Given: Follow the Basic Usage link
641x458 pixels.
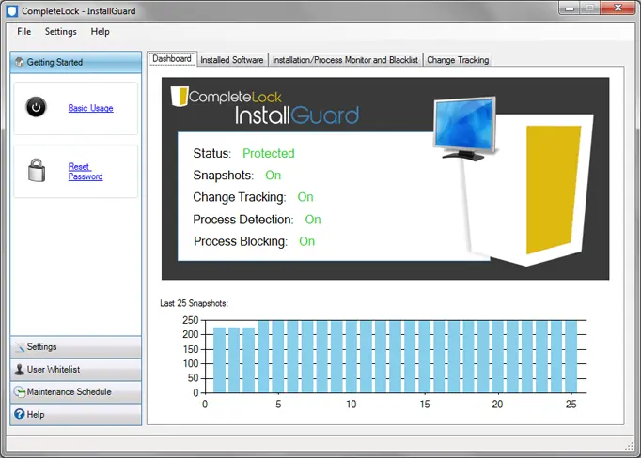Looking at the screenshot, I should pyautogui.click(x=91, y=108).
